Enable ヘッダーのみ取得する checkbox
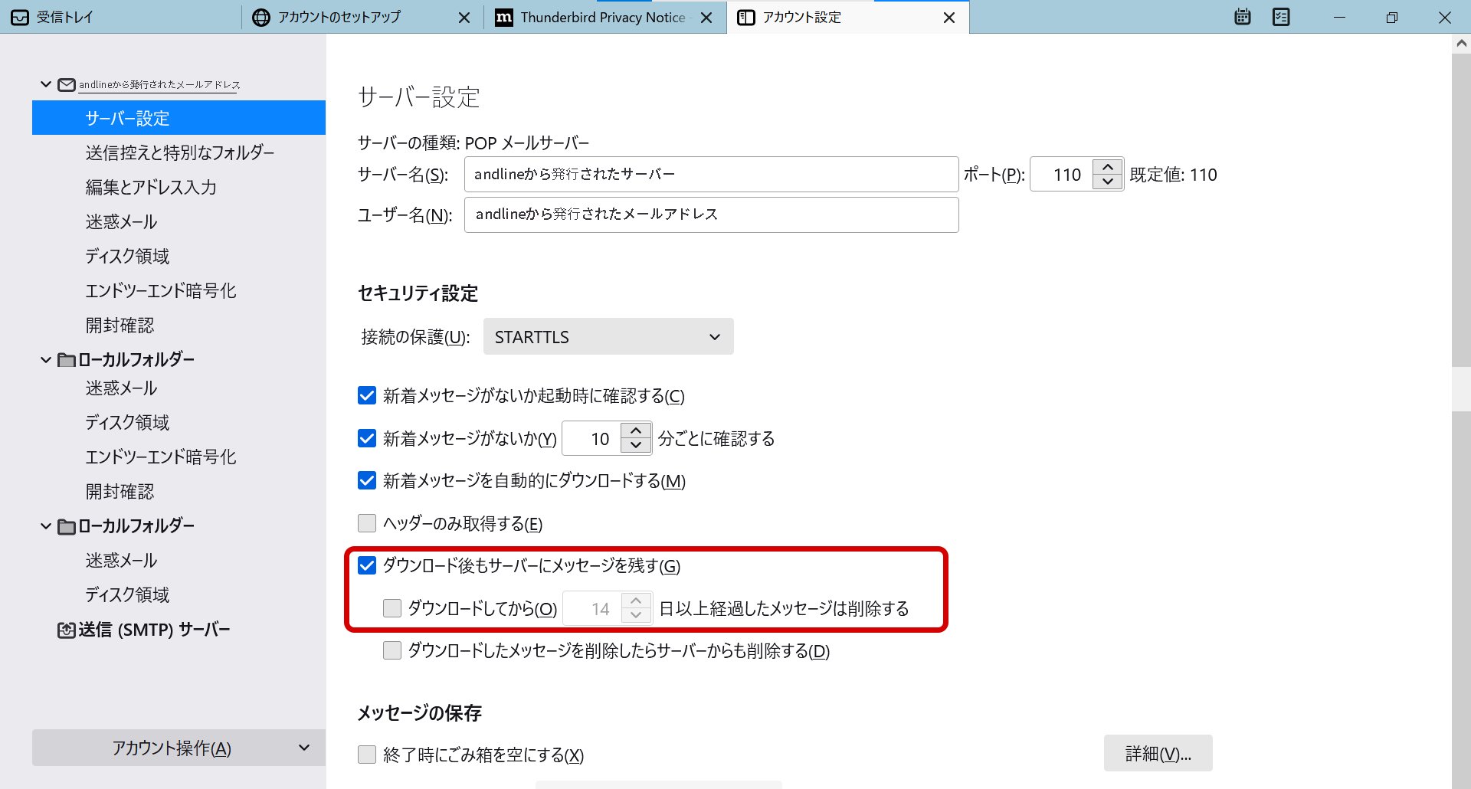Screen dimensions: 1471x789 tap(367, 523)
